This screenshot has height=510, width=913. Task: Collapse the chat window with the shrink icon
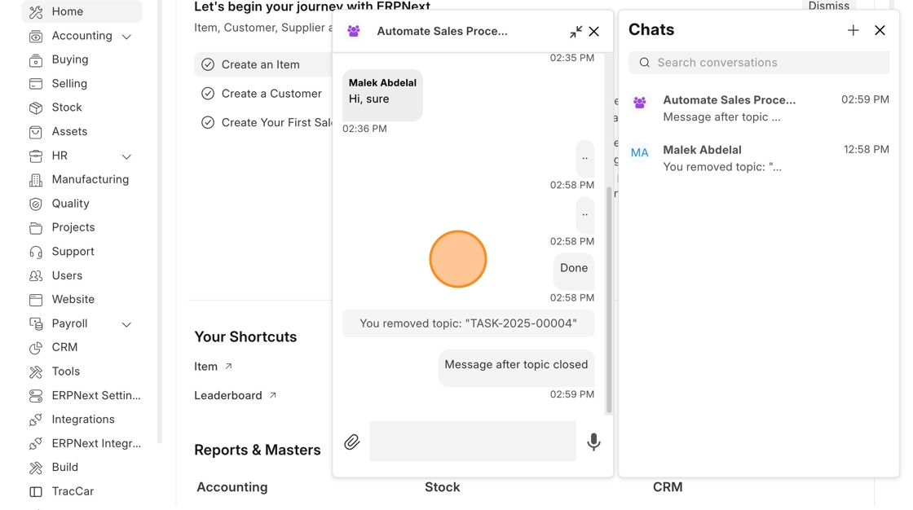click(576, 32)
